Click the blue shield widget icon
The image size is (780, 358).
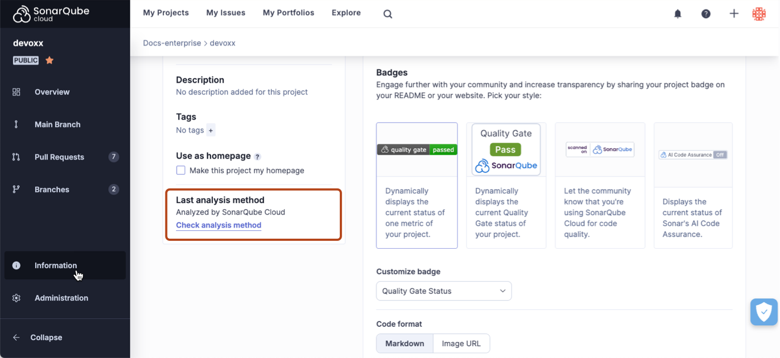tap(764, 312)
